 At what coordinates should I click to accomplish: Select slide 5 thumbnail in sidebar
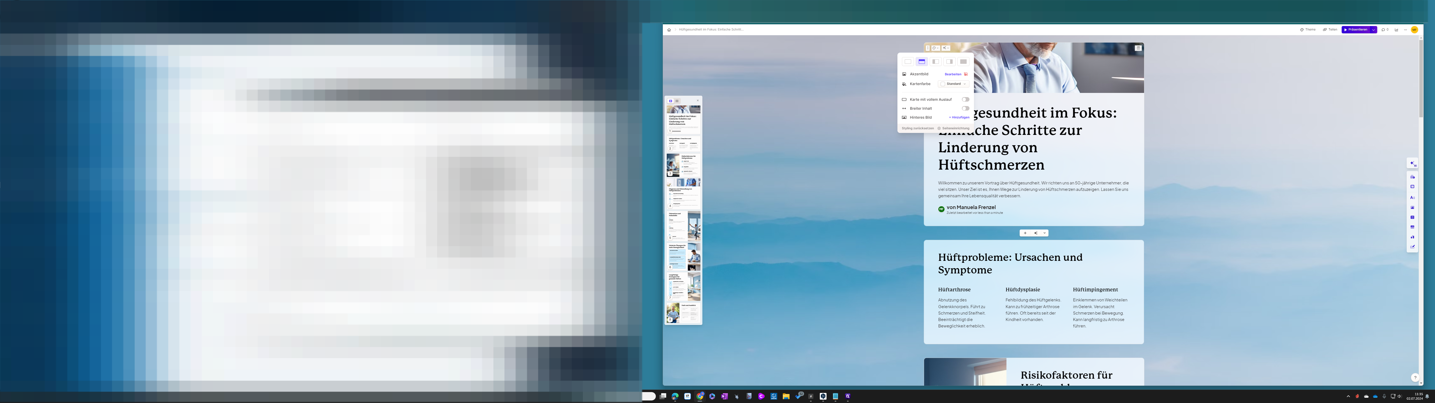[x=684, y=226]
